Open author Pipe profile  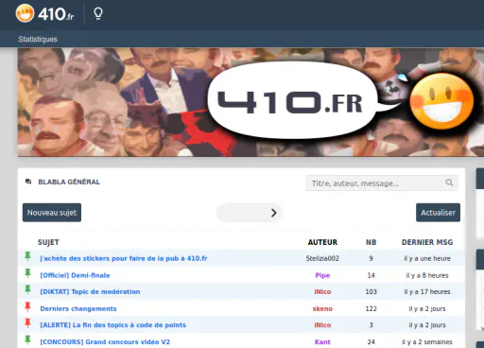[322, 275]
